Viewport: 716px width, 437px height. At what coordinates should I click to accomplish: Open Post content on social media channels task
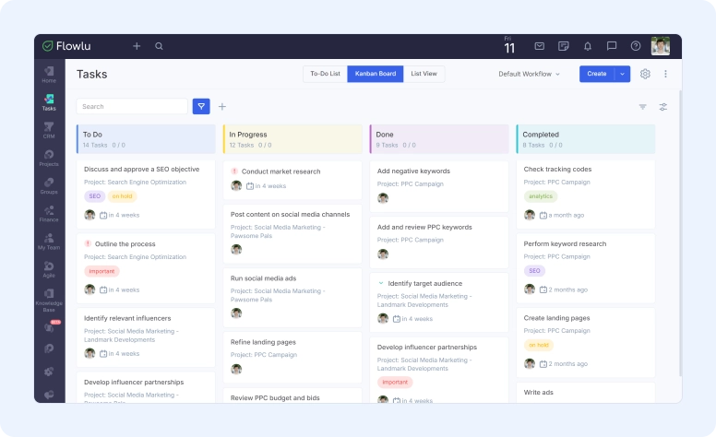click(x=290, y=215)
